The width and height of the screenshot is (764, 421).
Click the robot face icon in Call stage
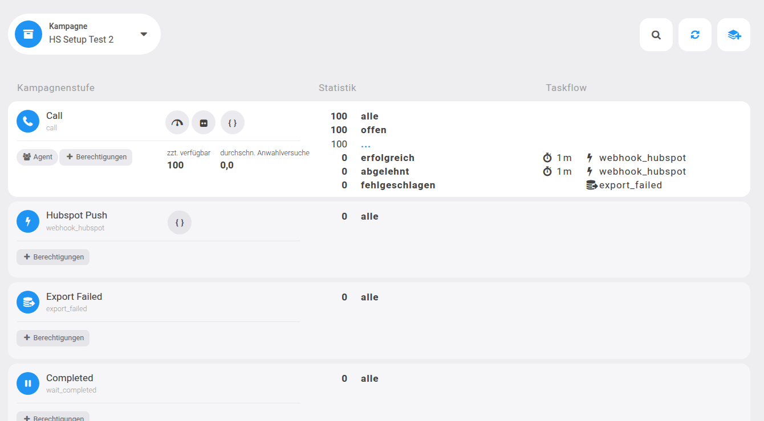[x=204, y=122]
